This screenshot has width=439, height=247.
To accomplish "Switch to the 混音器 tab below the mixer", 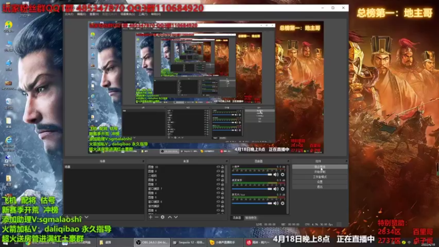I will (x=237, y=218).
